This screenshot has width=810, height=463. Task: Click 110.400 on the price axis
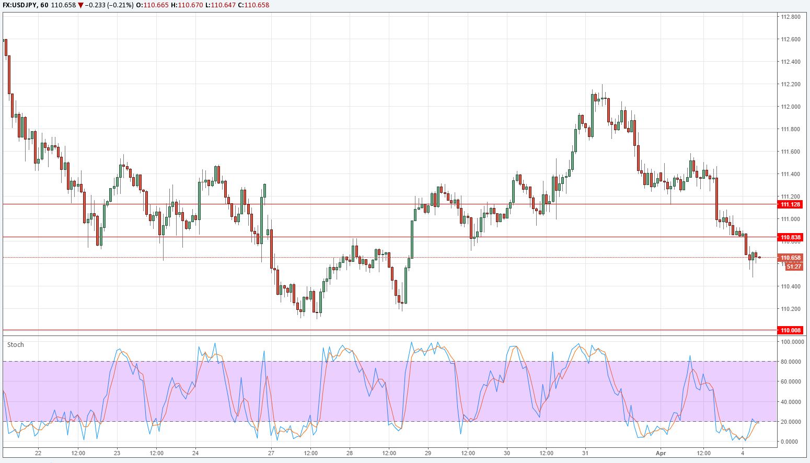[x=790, y=286]
